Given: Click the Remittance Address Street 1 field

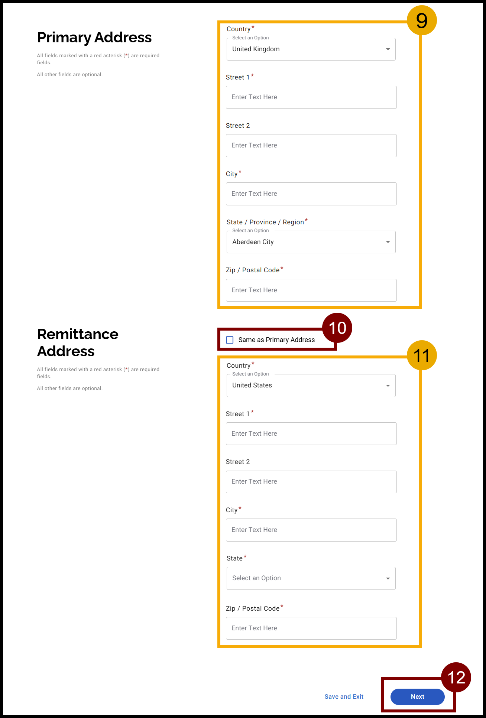Looking at the screenshot, I should click(x=311, y=434).
